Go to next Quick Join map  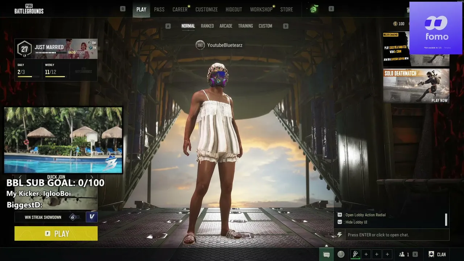pos(92,177)
